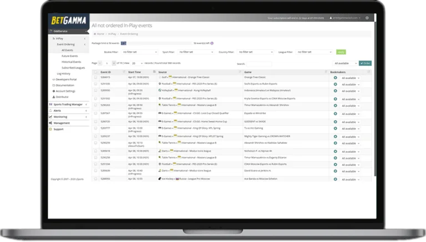Open the Country Filter dropdown
The image size is (426, 242).
click(x=255, y=52)
